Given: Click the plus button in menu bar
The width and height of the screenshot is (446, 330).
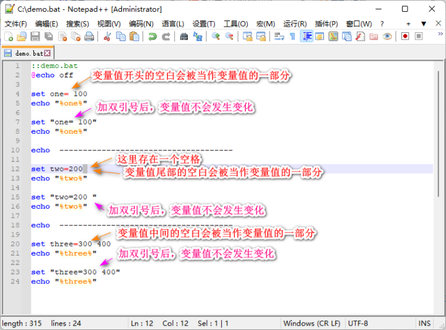Looking at the screenshot, I should (408, 24).
